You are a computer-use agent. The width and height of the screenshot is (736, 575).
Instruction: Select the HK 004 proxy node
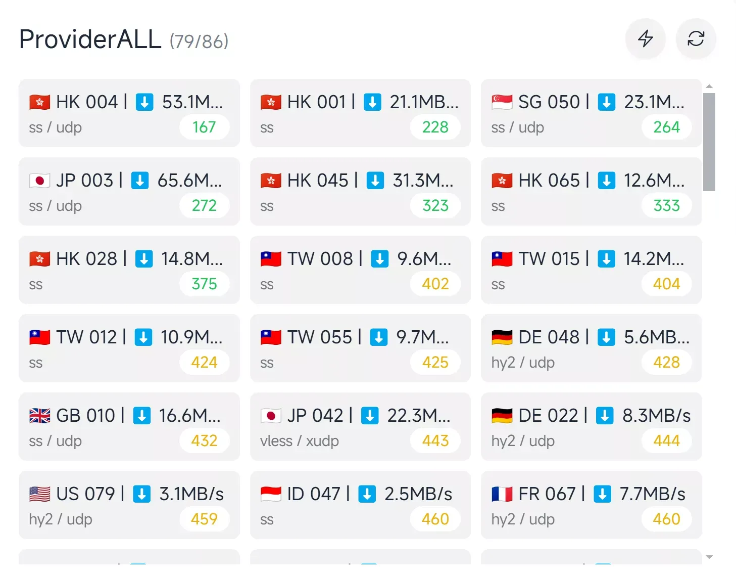pos(129,113)
